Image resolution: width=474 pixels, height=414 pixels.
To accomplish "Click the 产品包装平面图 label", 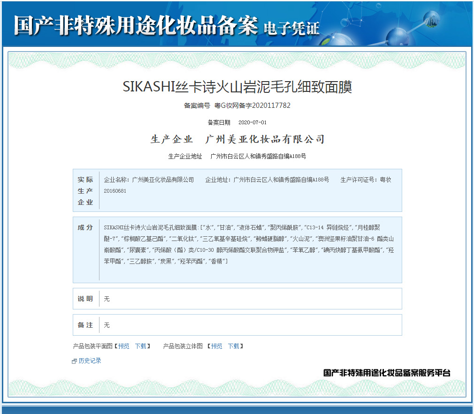I will 93,346.
